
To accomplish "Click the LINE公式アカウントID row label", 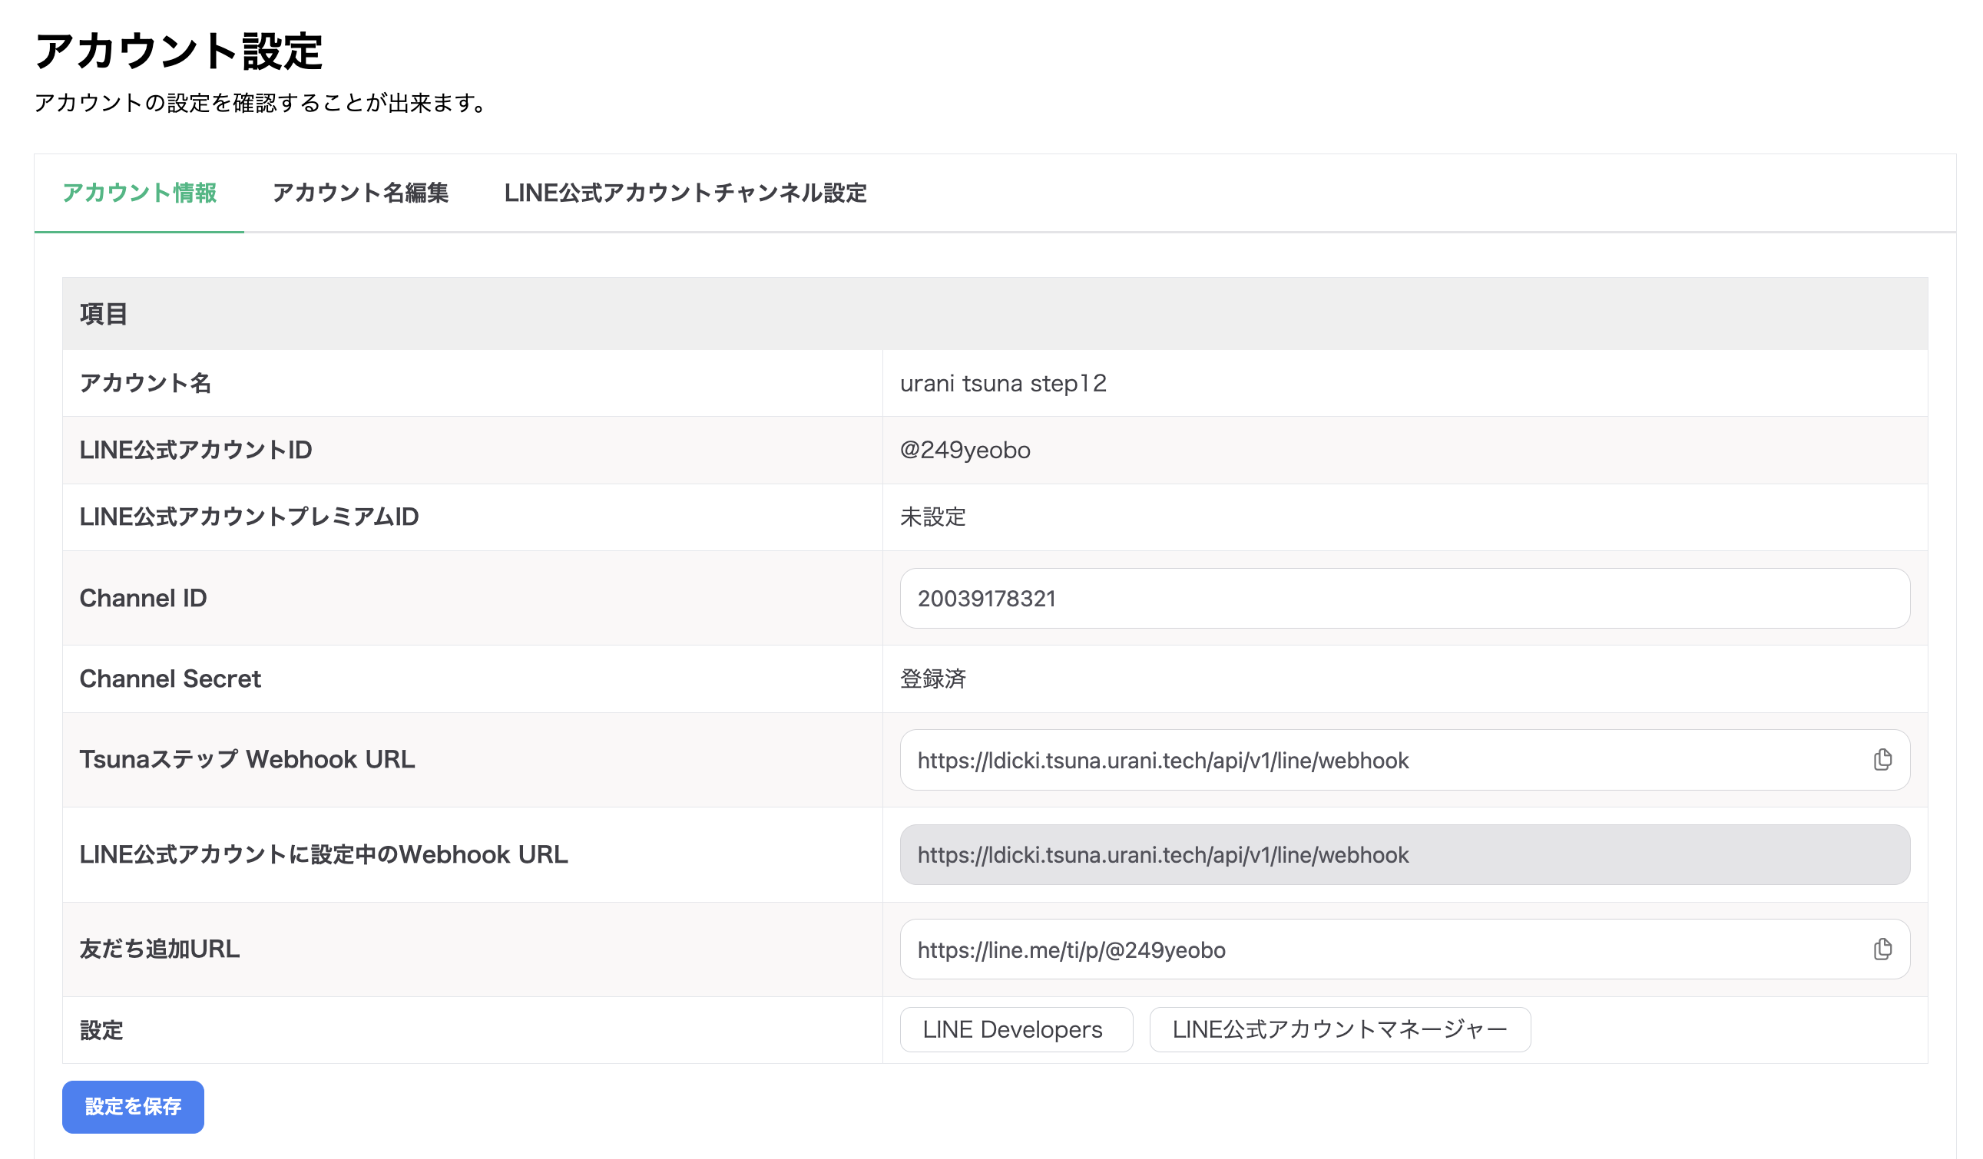I will 196,450.
